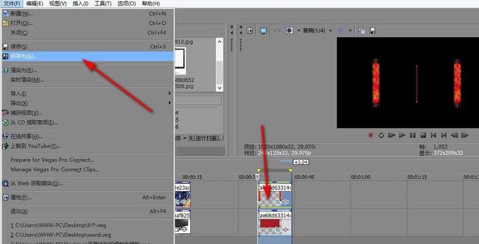The width and height of the screenshot is (479, 244).
Task: Open the 插入(I) menu
Action: click(x=80, y=4)
